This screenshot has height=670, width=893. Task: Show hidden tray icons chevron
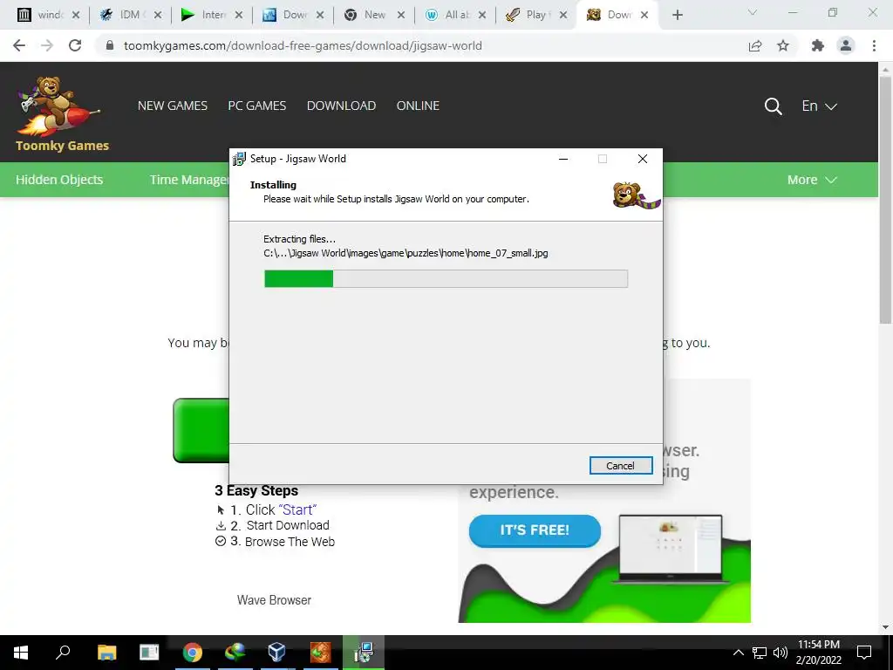(x=738, y=653)
